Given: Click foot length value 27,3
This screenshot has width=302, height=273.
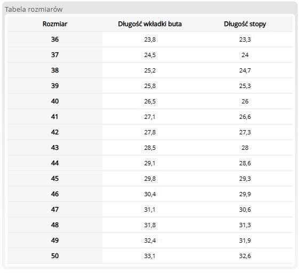Looking at the screenshot, I should 245,132.
